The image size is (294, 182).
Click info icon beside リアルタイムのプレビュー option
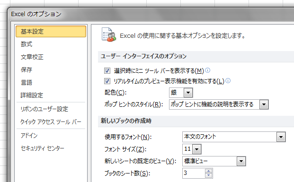[x=228, y=80]
